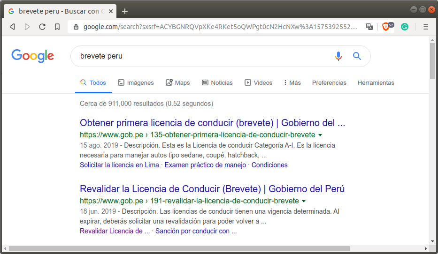The height and width of the screenshot is (254, 438).
Task: Click the address bar URL
Action: [x=220, y=27]
